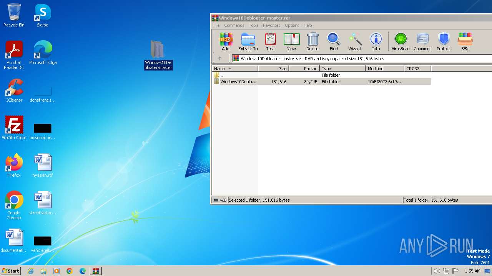This screenshot has width=492, height=276.
Task: Open the File menu
Action: click(217, 25)
